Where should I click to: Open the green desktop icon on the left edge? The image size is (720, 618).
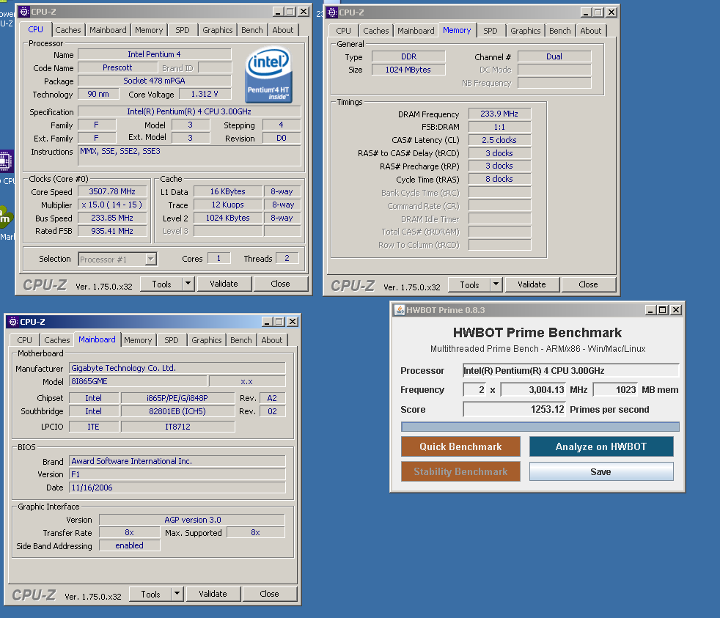coord(6,217)
